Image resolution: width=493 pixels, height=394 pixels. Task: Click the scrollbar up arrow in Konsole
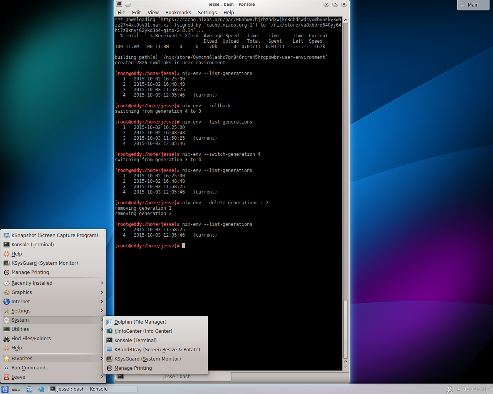coord(345,20)
